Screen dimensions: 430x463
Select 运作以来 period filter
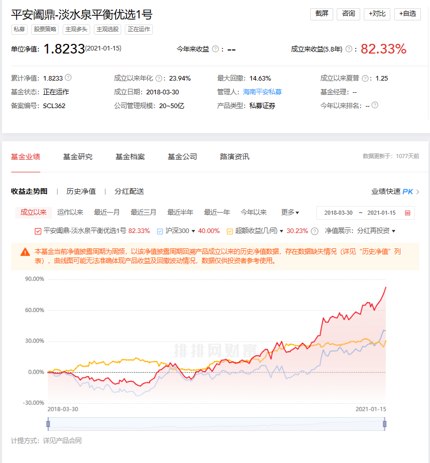70,212
